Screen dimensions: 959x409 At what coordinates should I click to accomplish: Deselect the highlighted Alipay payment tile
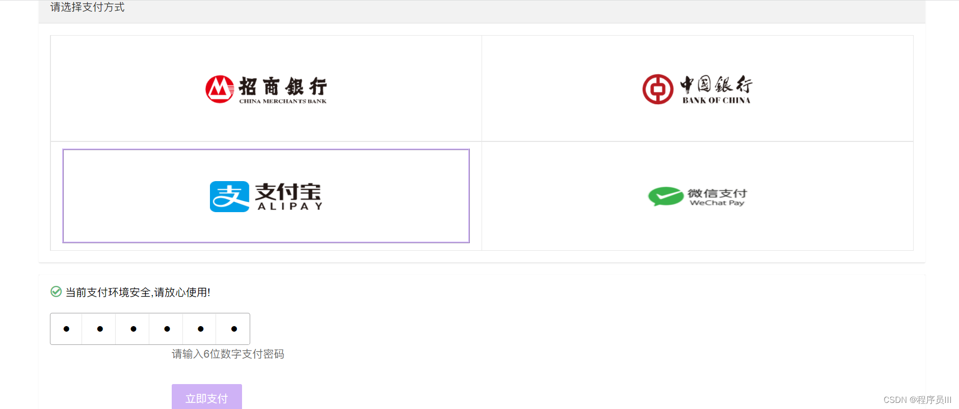point(265,196)
